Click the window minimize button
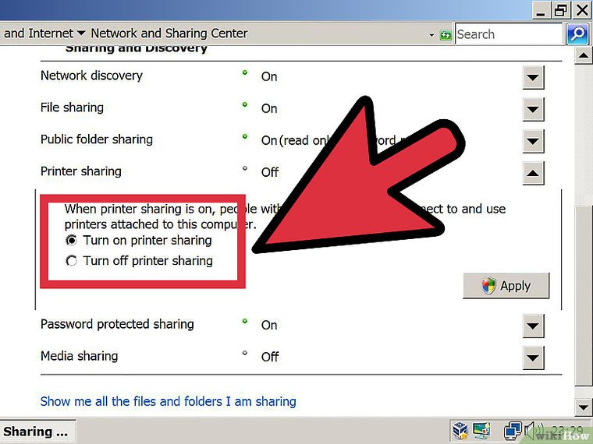This screenshot has height=444, width=593. tap(542, 9)
